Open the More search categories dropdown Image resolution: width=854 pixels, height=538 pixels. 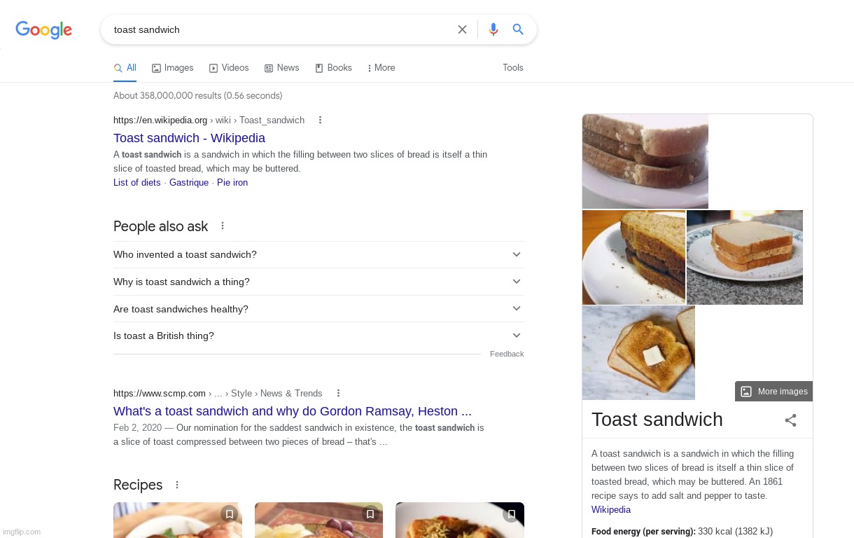pos(381,68)
